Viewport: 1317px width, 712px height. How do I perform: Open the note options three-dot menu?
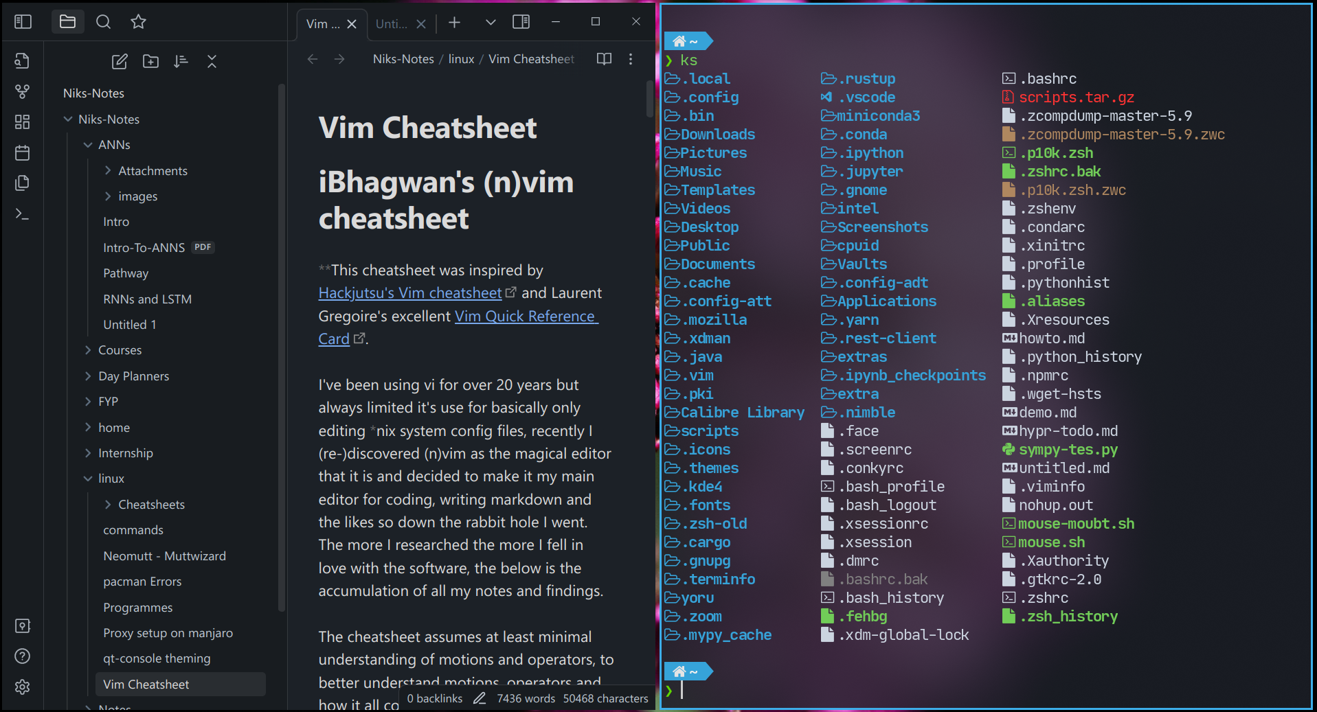[x=630, y=59]
